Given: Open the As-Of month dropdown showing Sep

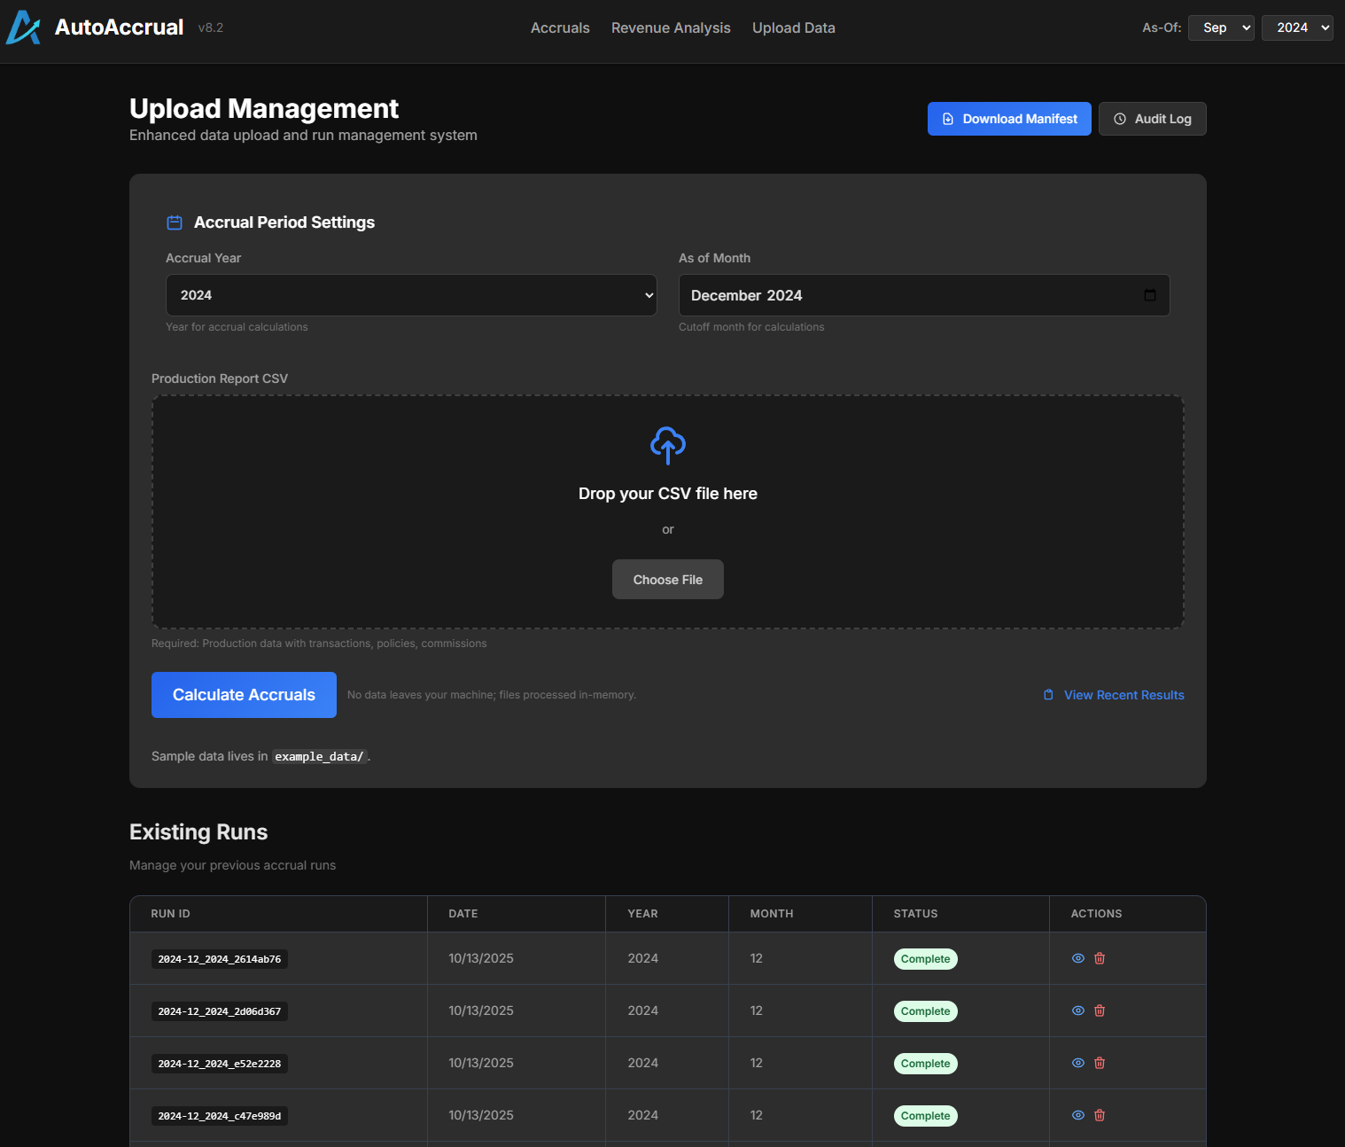Looking at the screenshot, I should [1220, 27].
